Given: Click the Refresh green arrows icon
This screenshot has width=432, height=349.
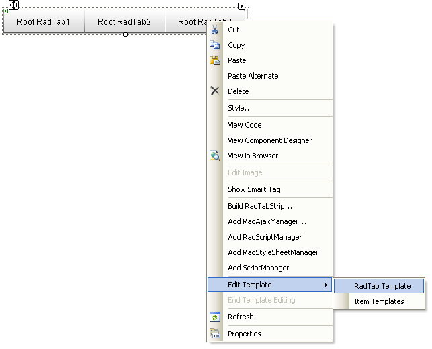Looking at the screenshot, I should (215, 317).
